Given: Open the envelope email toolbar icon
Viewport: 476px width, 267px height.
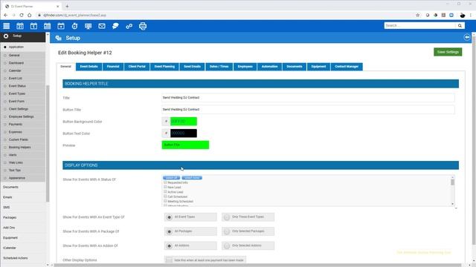Looking at the screenshot, I should tap(102, 26).
